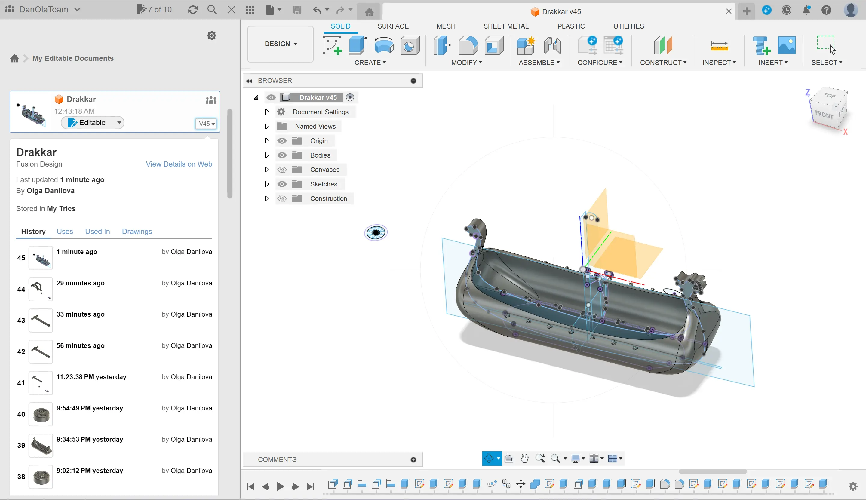Show the Canvases folder
The width and height of the screenshot is (866, 500).
click(282, 170)
